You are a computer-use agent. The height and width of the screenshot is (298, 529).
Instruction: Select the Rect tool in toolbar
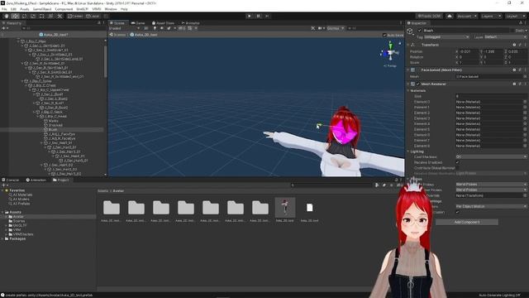[41, 16]
